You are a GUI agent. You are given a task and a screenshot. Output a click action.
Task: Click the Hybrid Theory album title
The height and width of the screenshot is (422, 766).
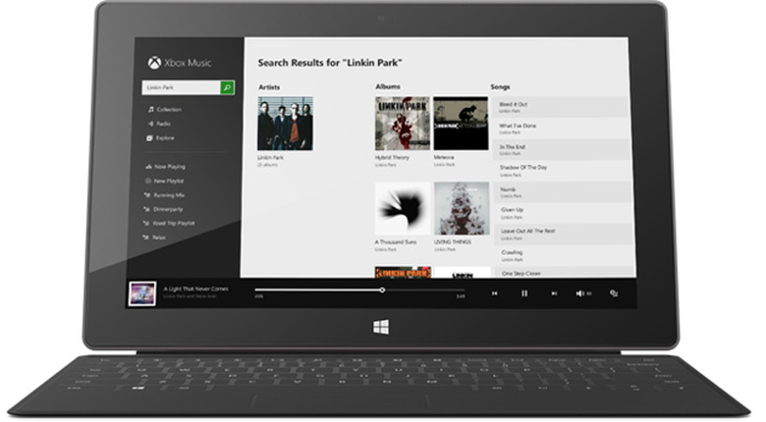(x=392, y=158)
